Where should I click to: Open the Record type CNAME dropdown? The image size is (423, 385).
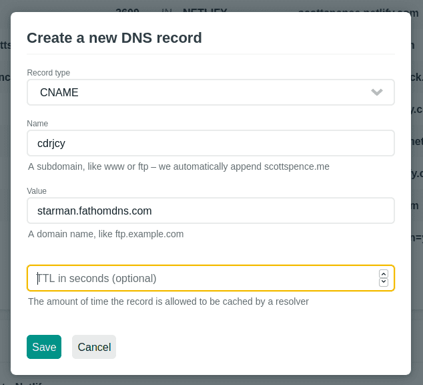tap(210, 92)
